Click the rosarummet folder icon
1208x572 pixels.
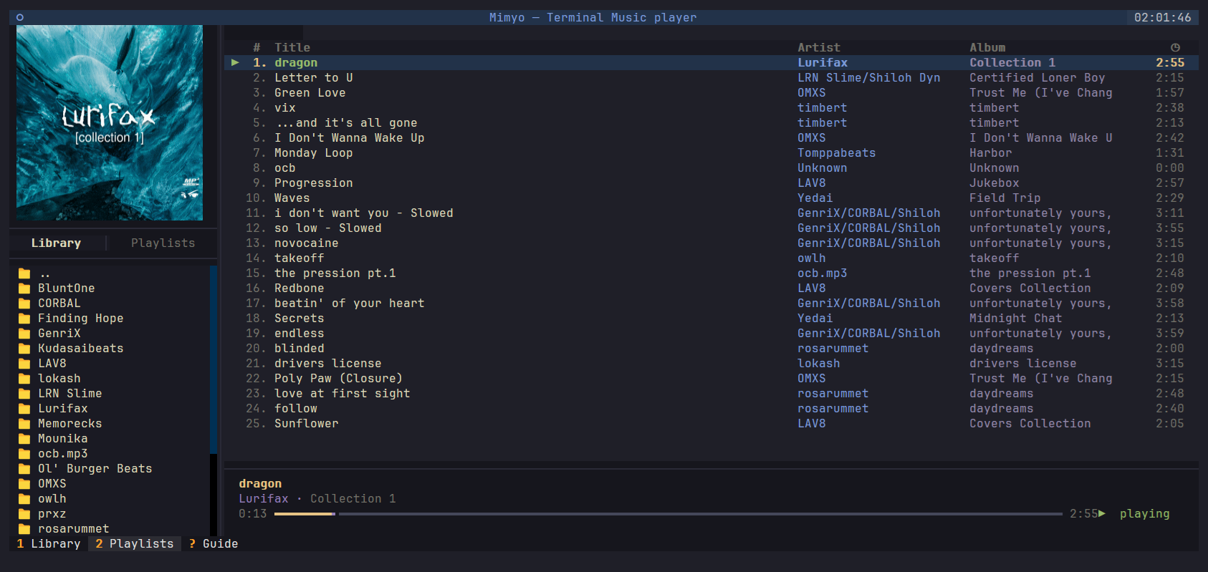pyautogui.click(x=24, y=529)
